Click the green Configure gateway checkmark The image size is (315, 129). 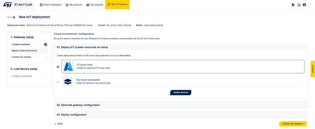pos(46,44)
